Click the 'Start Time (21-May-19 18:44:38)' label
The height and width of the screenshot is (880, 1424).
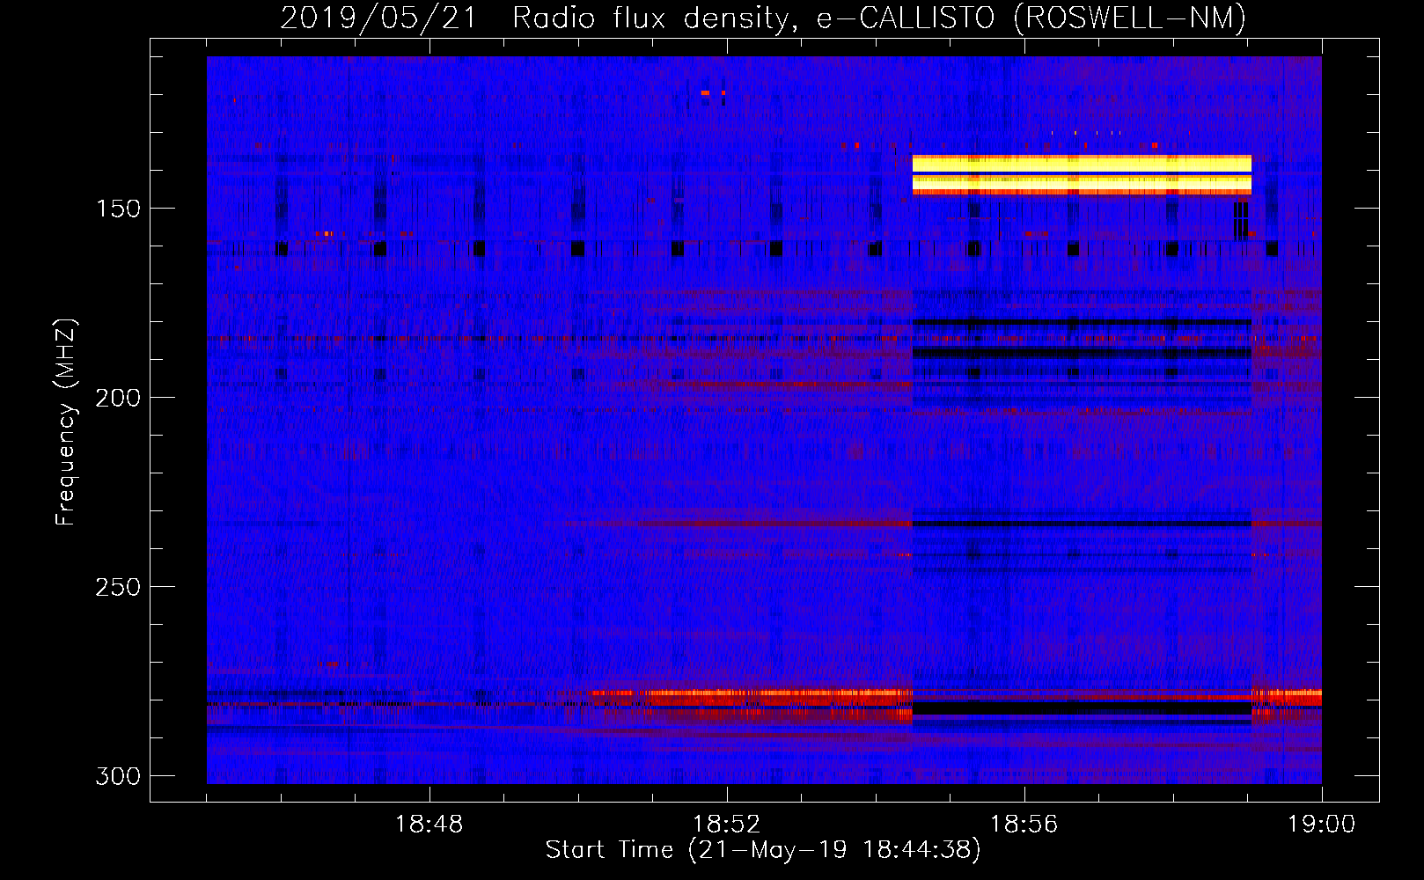click(x=763, y=850)
